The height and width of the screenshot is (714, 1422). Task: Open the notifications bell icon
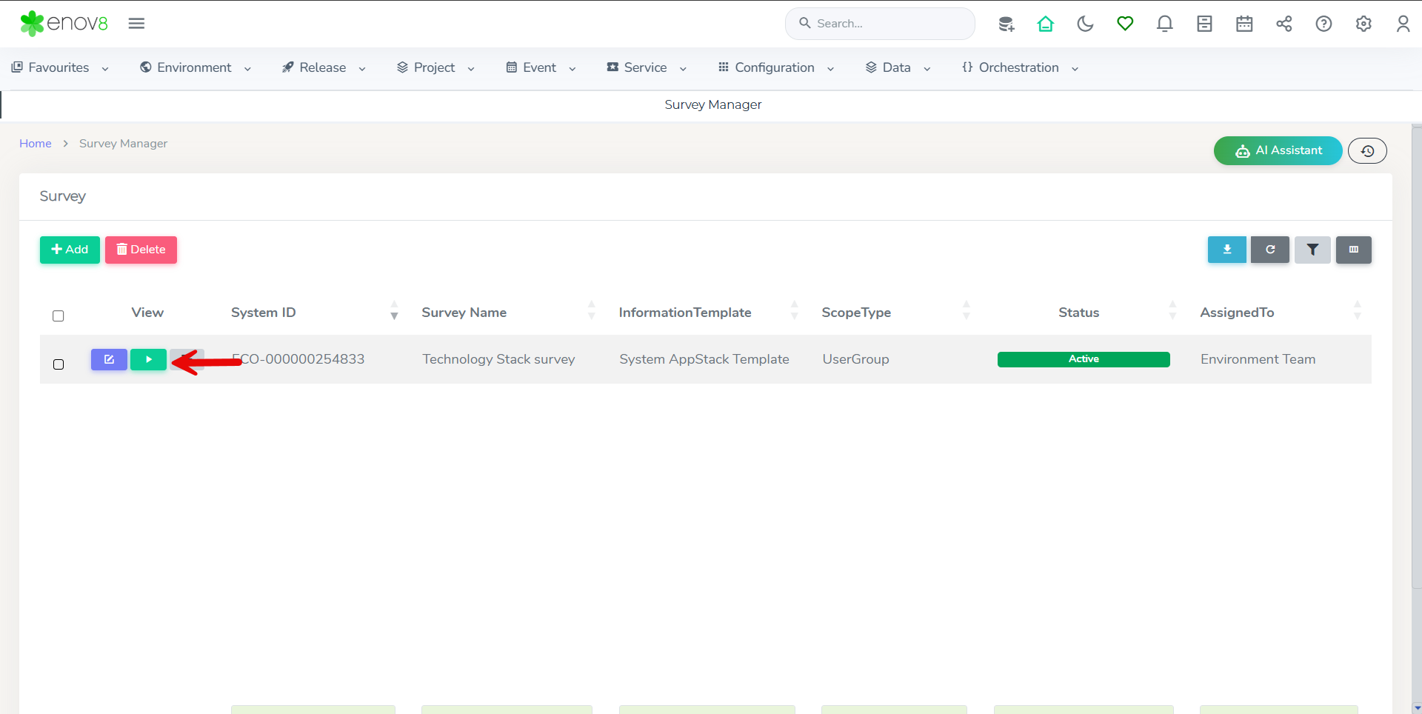[x=1164, y=24]
